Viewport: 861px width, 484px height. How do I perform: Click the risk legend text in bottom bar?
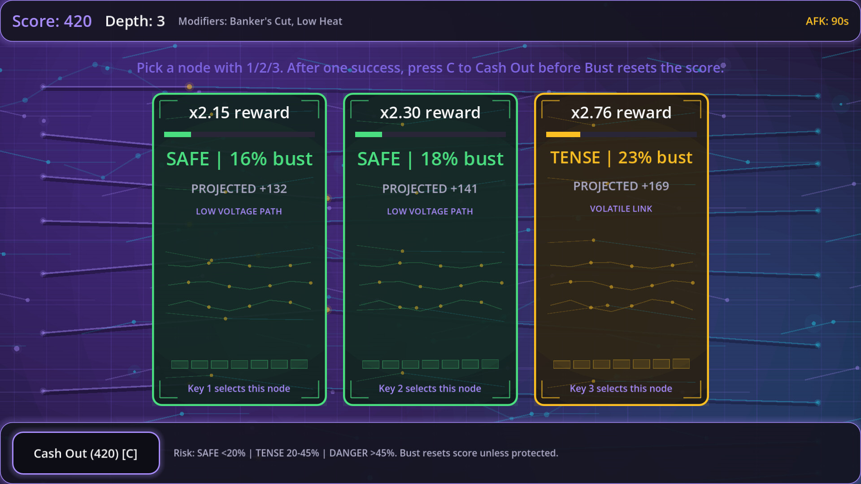coord(366,453)
